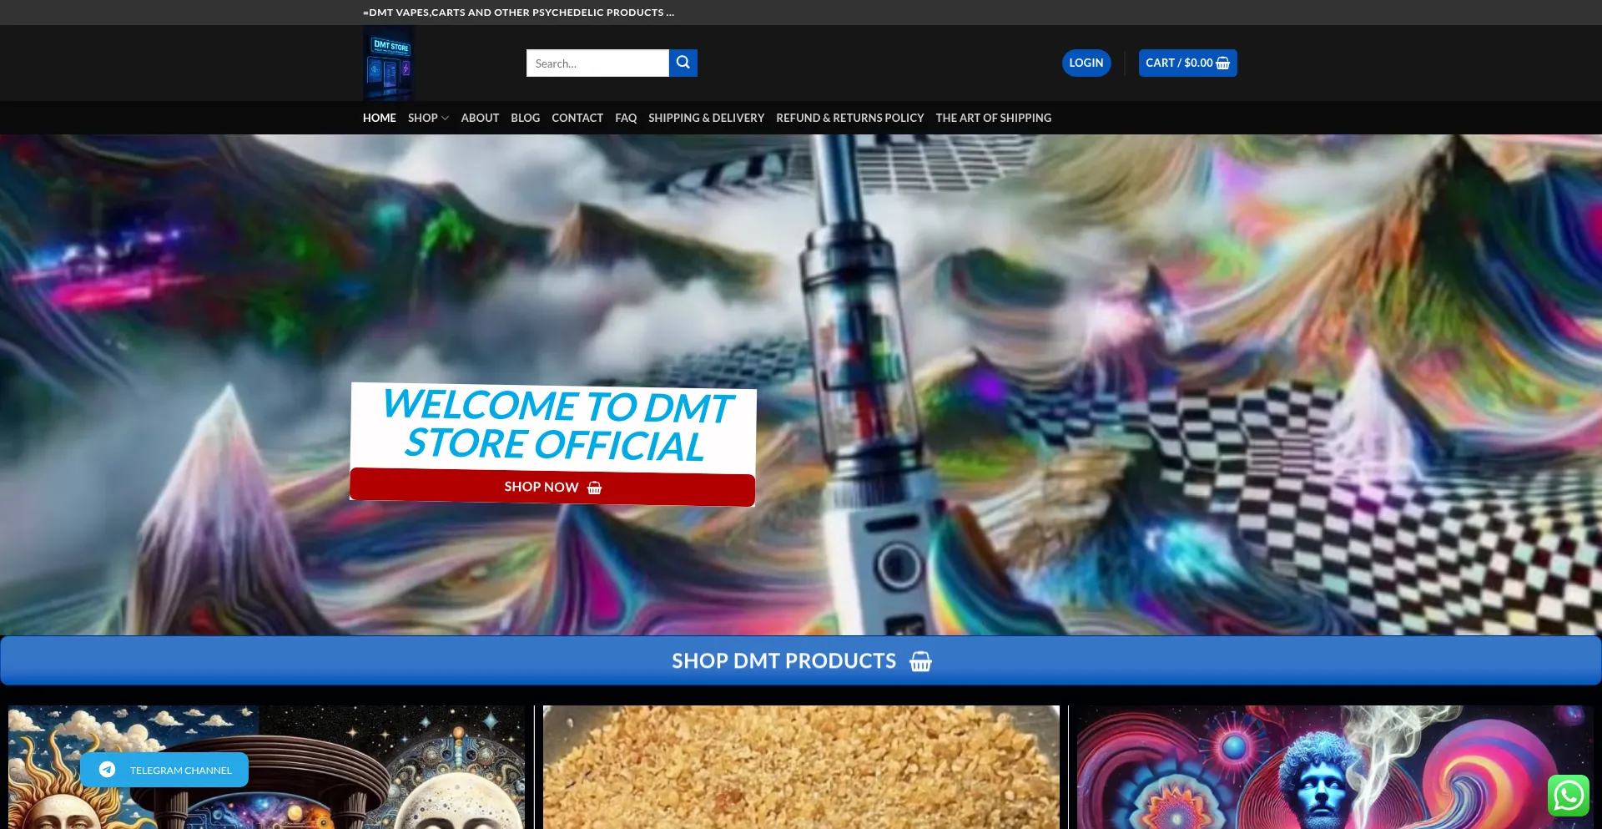Click the yellow powder product thumbnail
The height and width of the screenshot is (829, 1602).
[801, 767]
